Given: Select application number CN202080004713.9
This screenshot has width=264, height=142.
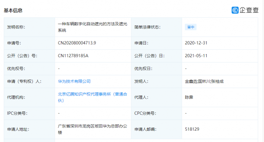Looking at the screenshot, I should (77, 43).
